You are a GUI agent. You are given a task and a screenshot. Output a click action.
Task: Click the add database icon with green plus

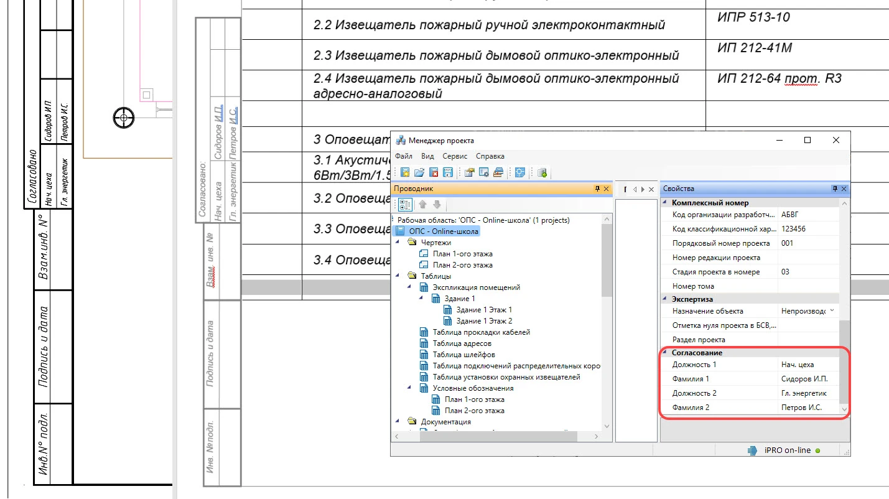[542, 172]
